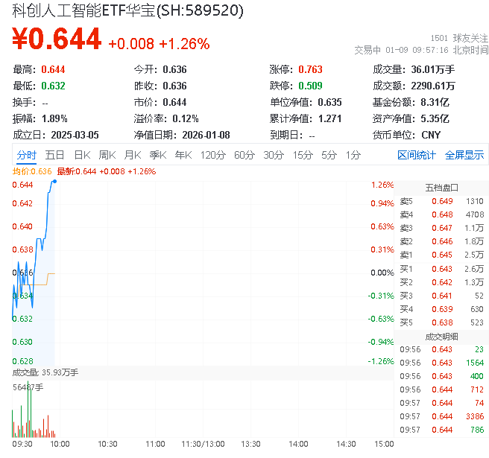Click 净值日期 2026-01-08 date

206,135
